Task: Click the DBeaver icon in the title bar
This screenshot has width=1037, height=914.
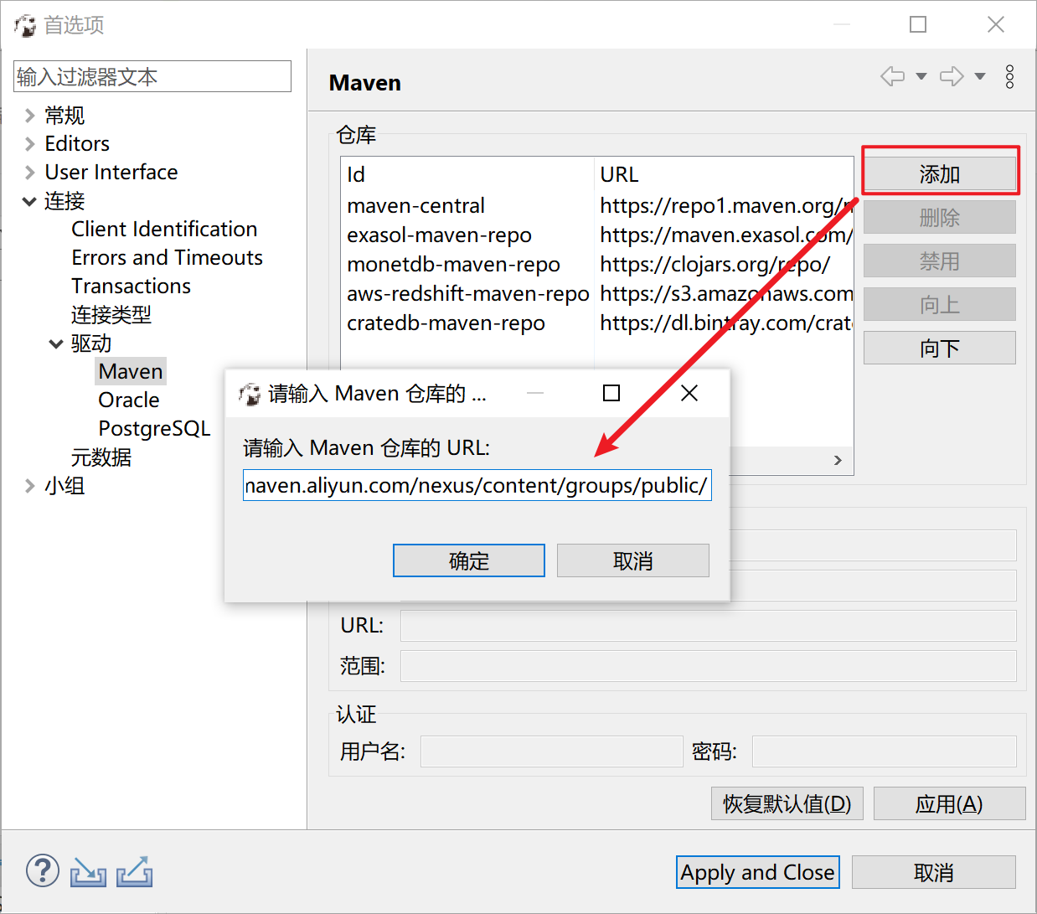Action: [25, 24]
